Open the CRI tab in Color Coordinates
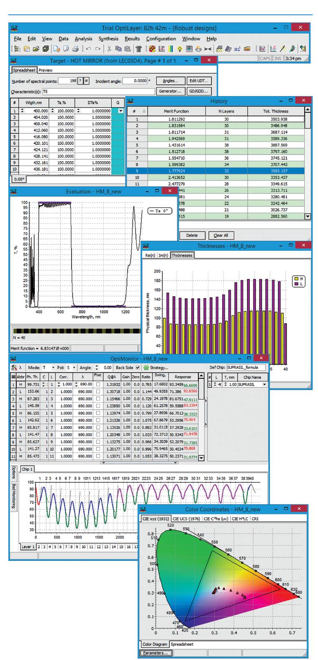This screenshot has height=660, width=318. (x=256, y=519)
